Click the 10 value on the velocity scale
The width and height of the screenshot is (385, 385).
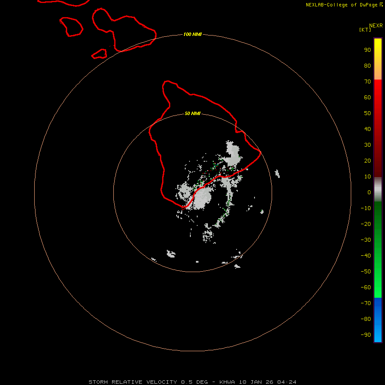pos(367,177)
